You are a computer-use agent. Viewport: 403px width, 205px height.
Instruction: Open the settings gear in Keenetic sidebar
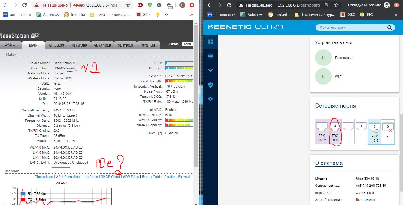click(210, 99)
